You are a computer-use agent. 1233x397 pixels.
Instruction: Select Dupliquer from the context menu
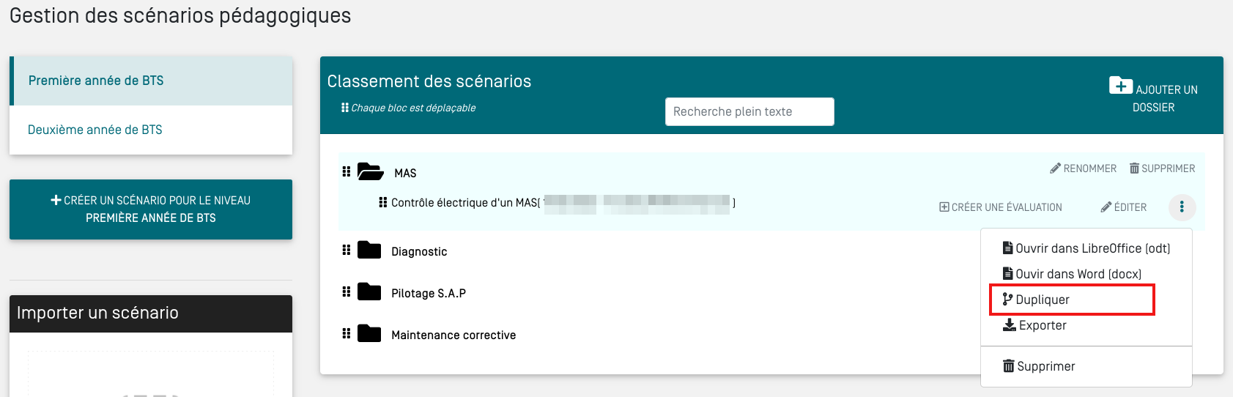1042,300
